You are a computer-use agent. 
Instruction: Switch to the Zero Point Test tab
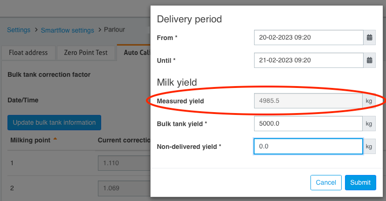click(86, 53)
